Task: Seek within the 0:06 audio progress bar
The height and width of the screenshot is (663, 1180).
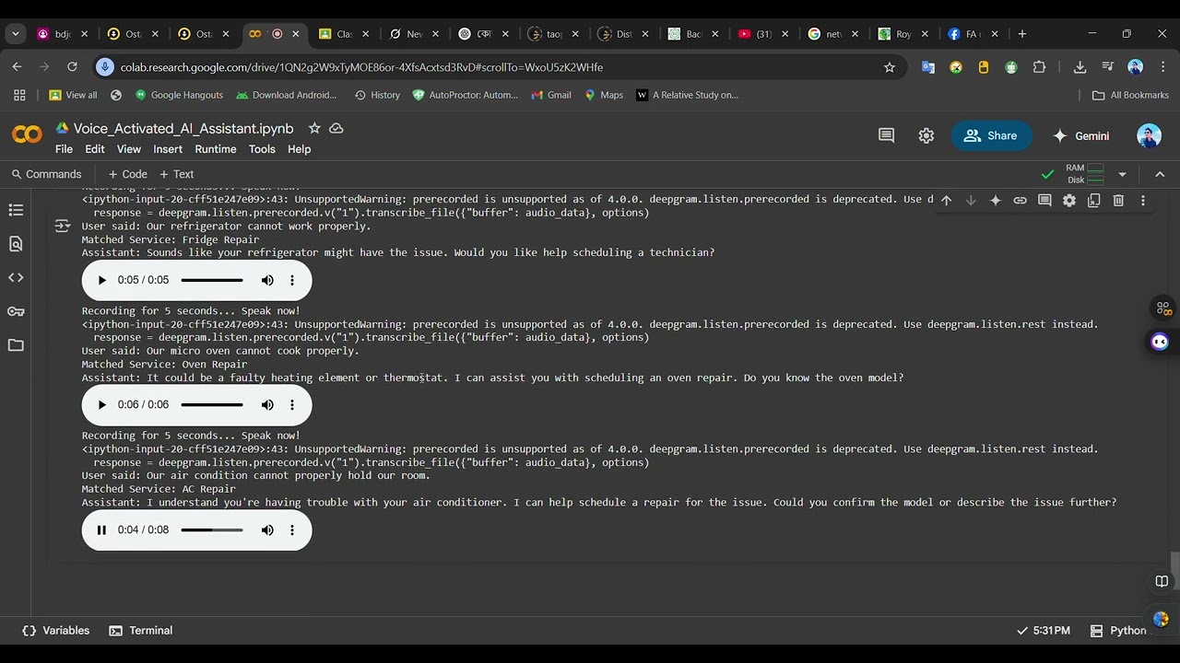Action: tap(212, 404)
